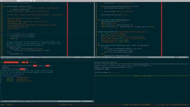The image size is (190, 107).
Task: Click ':param append_env_path: Append PATHs' line
Action: point(32,25)
